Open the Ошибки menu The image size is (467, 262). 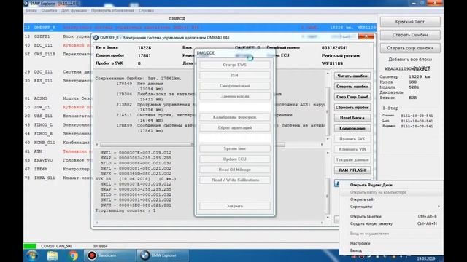49,10
